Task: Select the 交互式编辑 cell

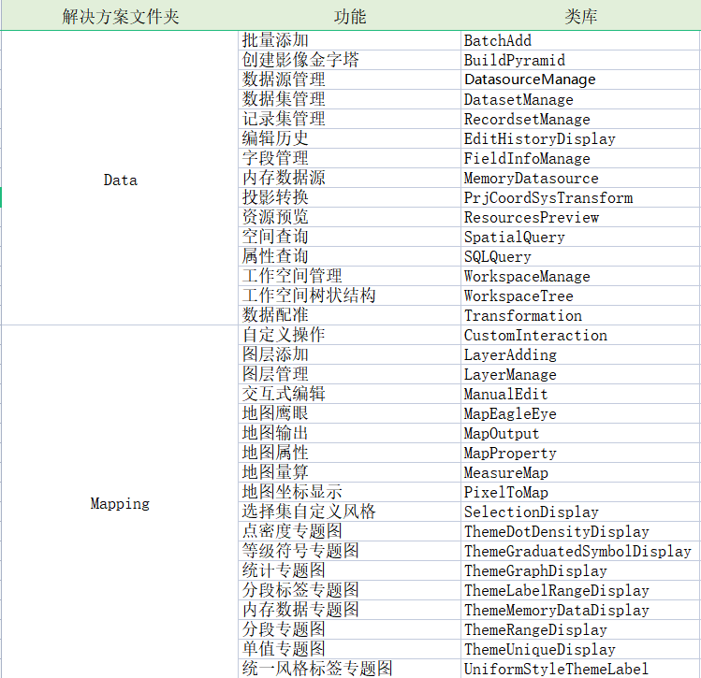Action: 350,395
